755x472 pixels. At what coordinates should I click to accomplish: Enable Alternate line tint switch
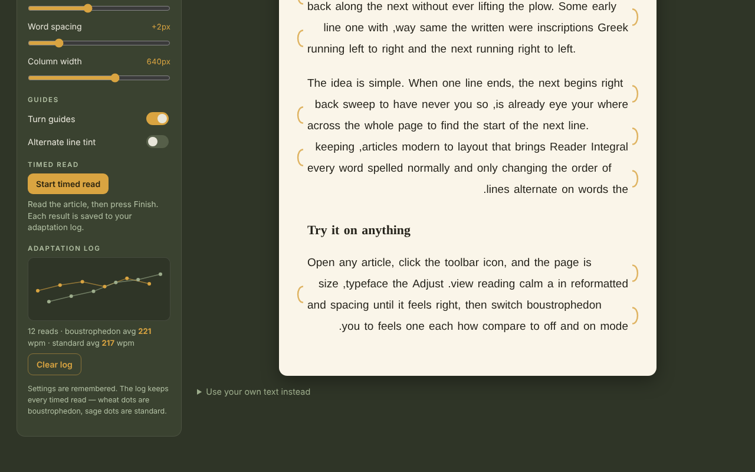(157, 142)
